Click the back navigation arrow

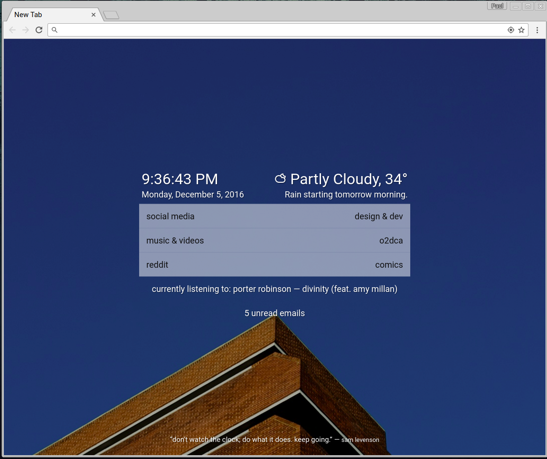point(12,30)
